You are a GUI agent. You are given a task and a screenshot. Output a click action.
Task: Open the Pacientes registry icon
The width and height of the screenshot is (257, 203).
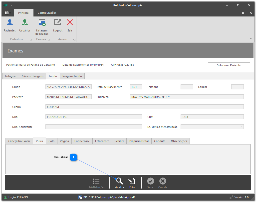pos(10,22)
